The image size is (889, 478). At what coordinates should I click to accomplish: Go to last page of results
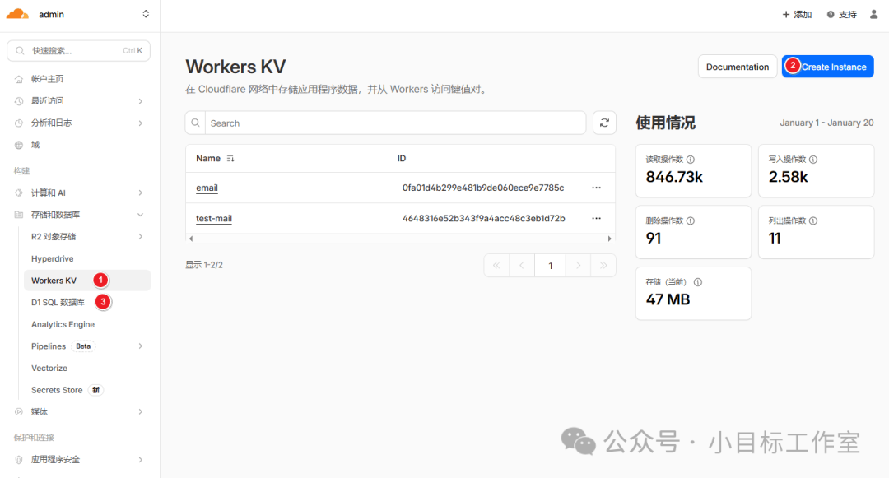click(x=603, y=266)
